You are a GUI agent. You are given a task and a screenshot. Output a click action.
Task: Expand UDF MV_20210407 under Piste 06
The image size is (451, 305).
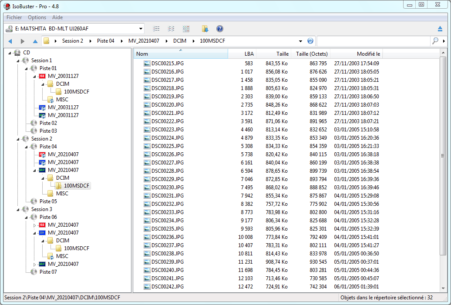pyautogui.click(x=34, y=264)
